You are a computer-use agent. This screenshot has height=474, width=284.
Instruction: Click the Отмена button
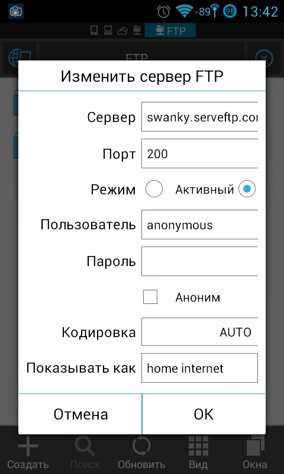click(80, 414)
